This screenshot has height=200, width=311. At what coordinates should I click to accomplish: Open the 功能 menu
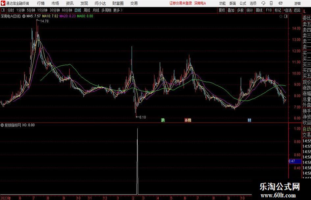(222, 3)
